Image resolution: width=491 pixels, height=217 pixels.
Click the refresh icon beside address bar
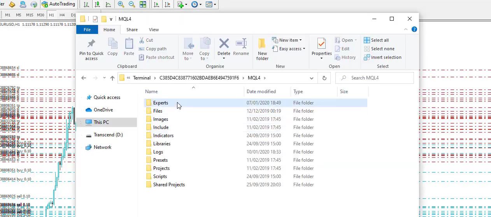(x=324, y=78)
